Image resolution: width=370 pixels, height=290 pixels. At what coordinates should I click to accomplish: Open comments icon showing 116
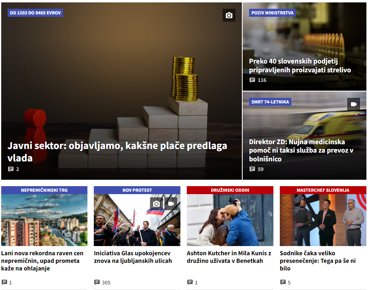(252, 80)
